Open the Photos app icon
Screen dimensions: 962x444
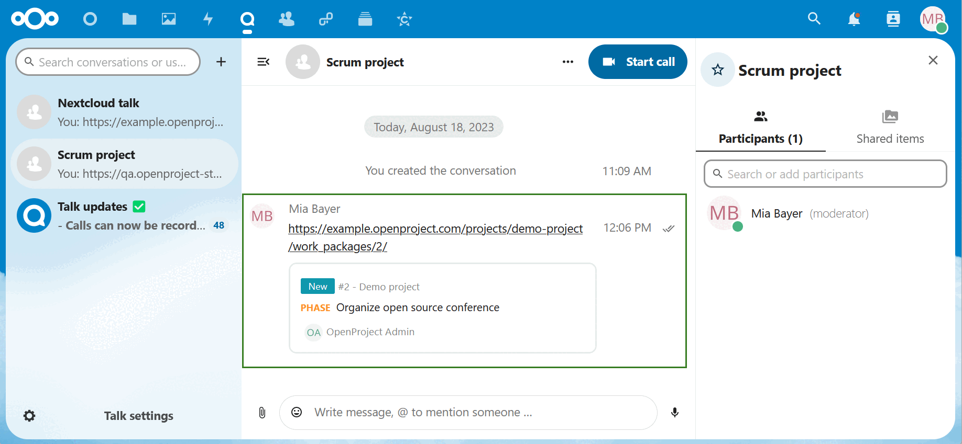(169, 19)
